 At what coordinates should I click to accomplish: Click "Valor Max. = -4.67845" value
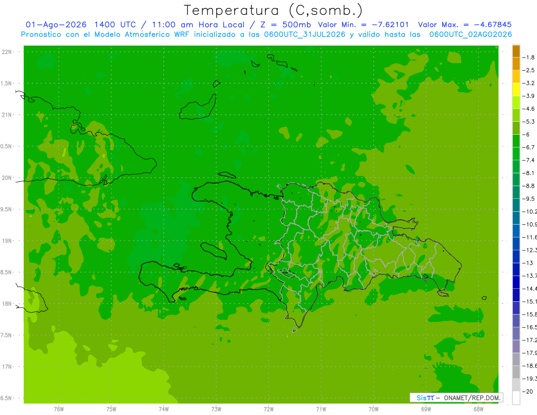[465, 25]
